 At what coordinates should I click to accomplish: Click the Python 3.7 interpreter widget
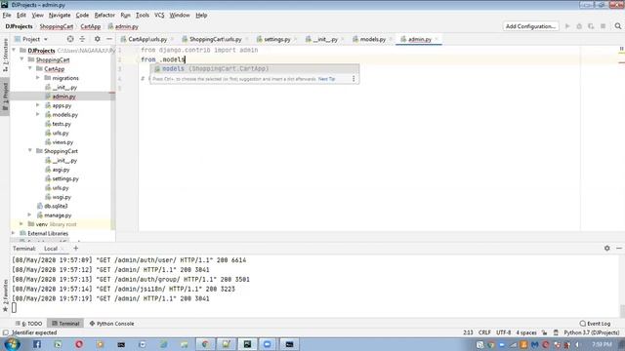point(592,332)
